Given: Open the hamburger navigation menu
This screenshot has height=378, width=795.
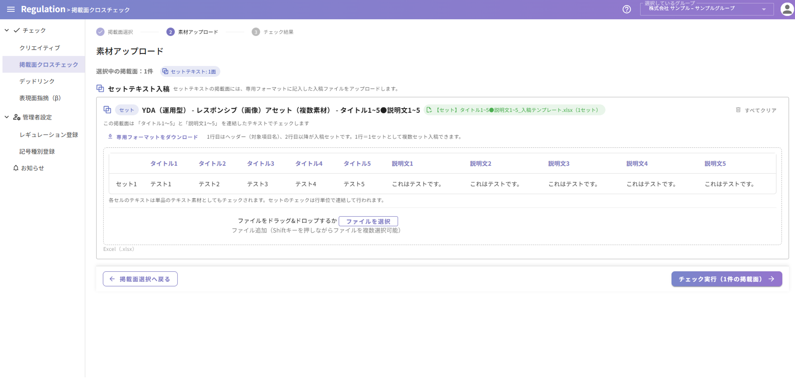Looking at the screenshot, I should point(11,9).
